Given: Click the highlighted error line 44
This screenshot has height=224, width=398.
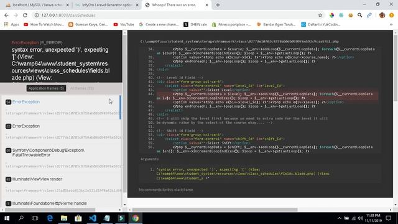Looking at the screenshot, I should click(267, 96).
